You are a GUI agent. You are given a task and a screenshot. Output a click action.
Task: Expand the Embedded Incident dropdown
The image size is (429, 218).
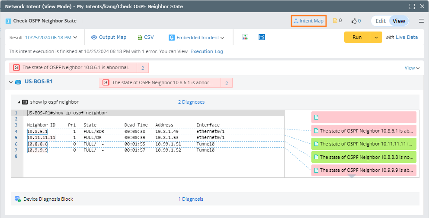pyautogui.click(x=197, y=38)
